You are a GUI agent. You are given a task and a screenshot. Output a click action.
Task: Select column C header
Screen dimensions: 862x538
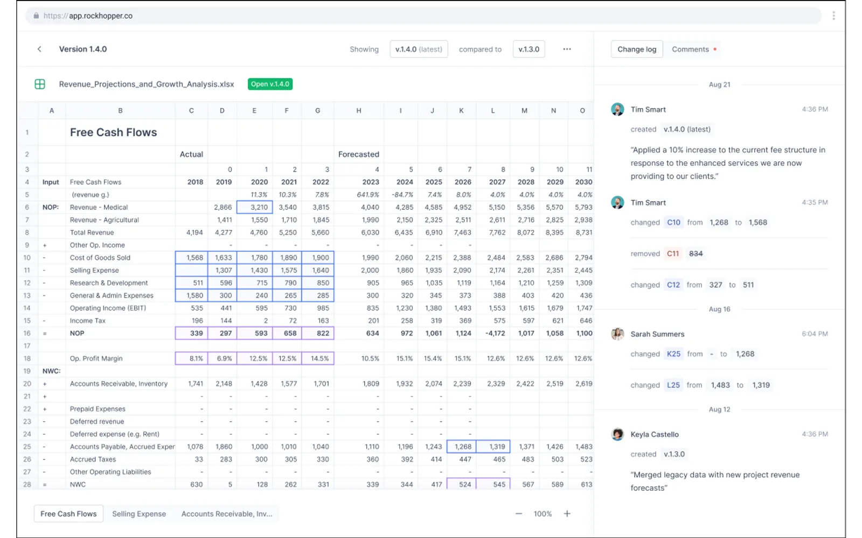(191, 110)
